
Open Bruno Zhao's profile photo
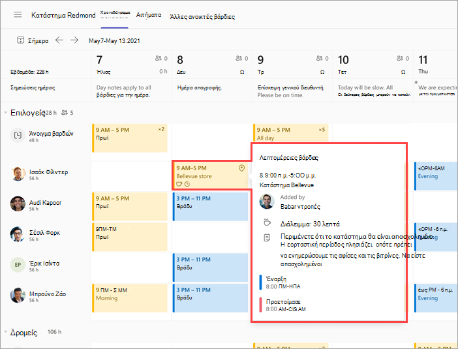pos(18,296)
